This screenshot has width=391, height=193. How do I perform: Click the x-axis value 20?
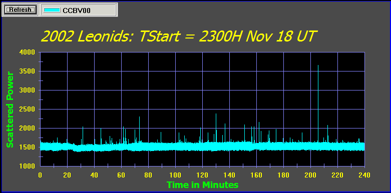[x=67, y=175]
